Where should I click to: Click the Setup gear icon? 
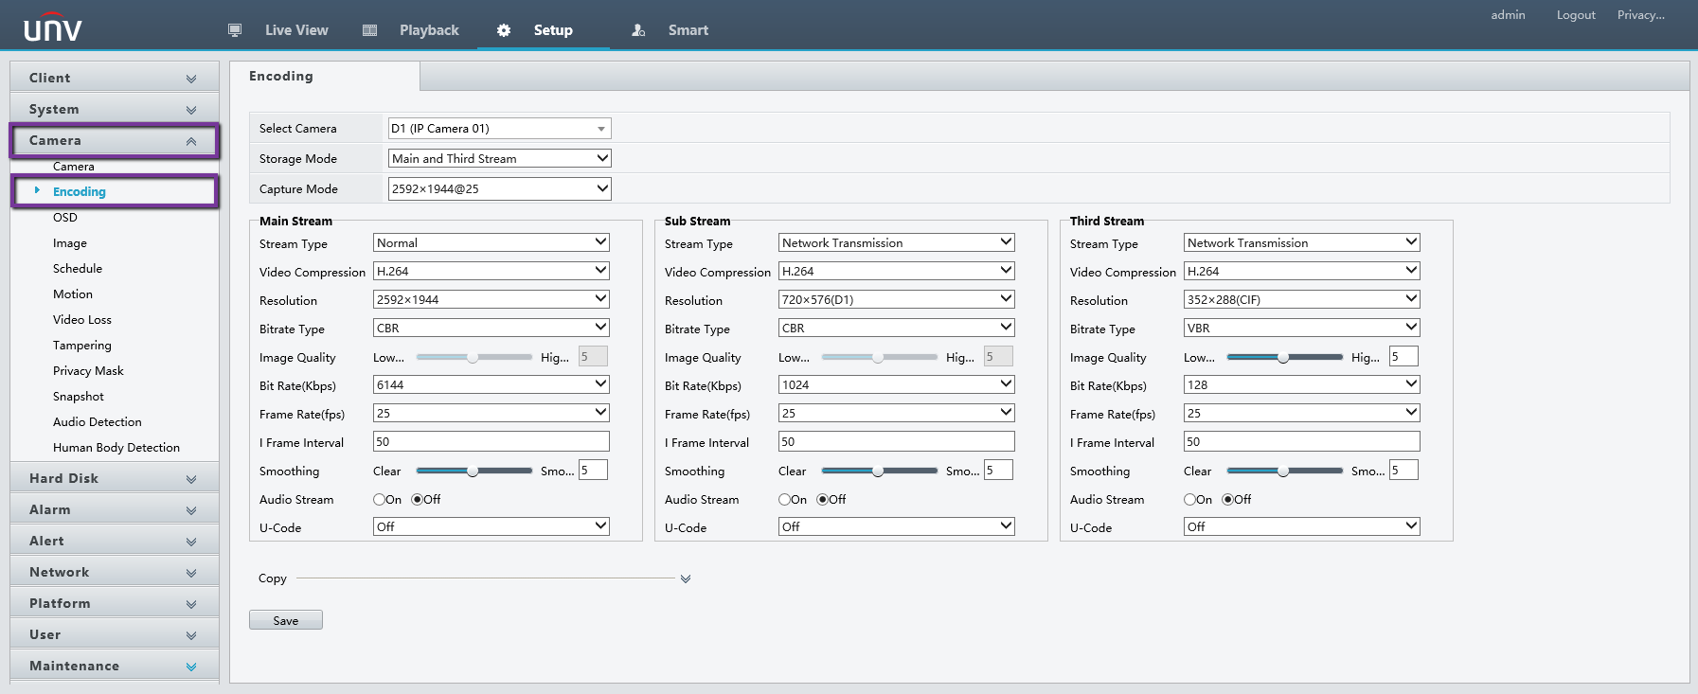coord(504,30)
